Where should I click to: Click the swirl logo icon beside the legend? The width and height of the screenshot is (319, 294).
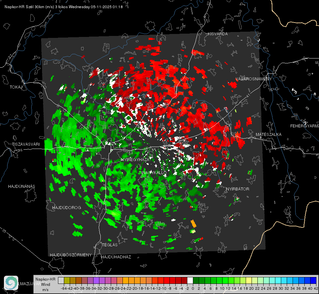pyautogui.click(x=11, y=283)
